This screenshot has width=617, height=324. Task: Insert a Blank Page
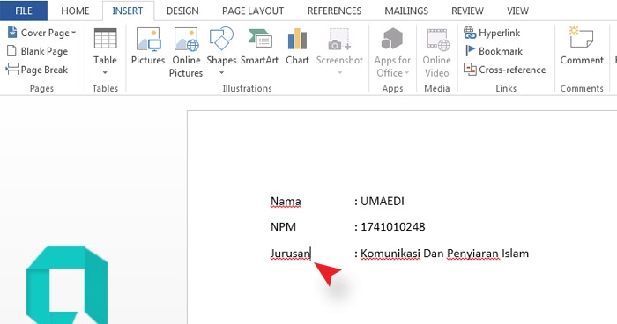(37, 51)
